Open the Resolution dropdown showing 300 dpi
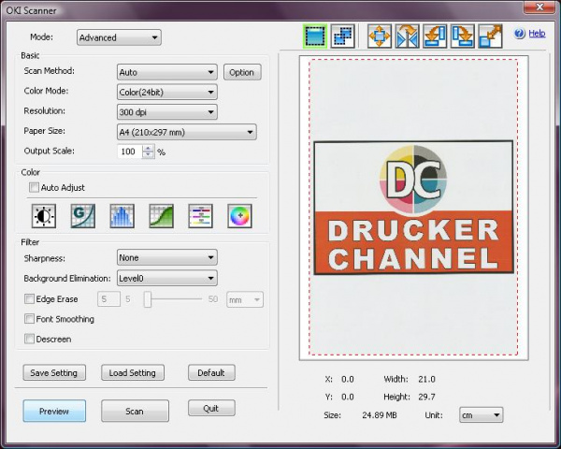 point(167,112)
